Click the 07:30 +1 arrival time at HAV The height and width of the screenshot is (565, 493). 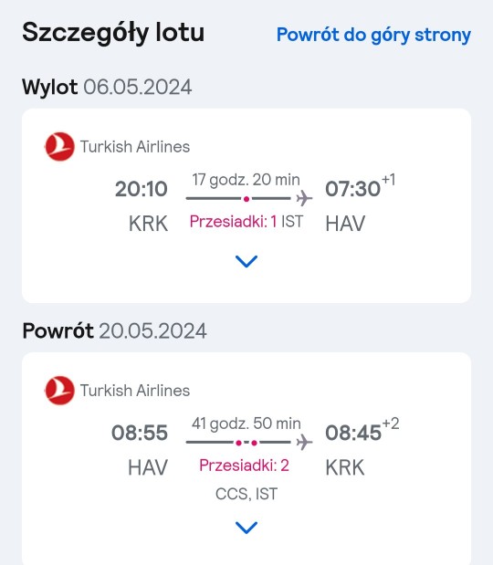coord(361,186)
